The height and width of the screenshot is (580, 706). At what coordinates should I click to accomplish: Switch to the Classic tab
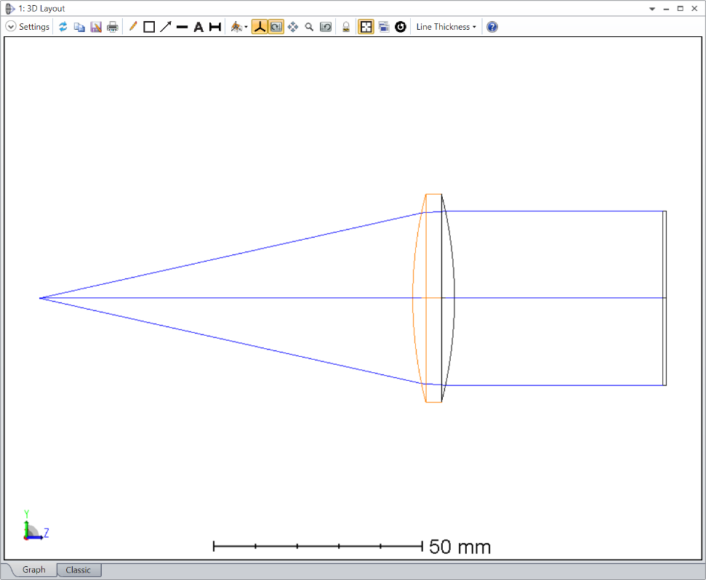click(79, 570)
